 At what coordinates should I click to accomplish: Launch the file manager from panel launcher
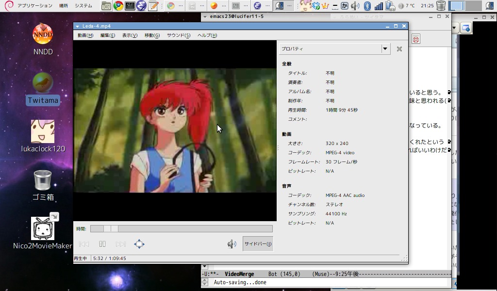coord(106,6)
